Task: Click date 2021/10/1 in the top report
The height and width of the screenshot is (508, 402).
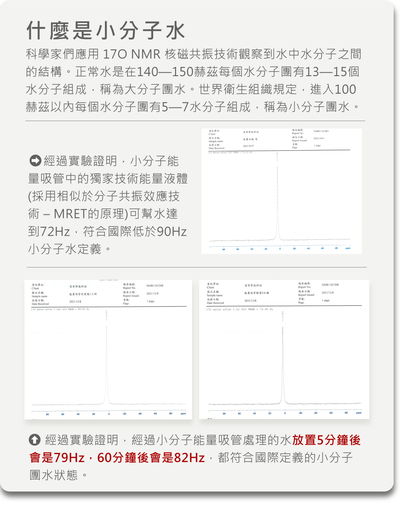Action: (x=319, y=138)
